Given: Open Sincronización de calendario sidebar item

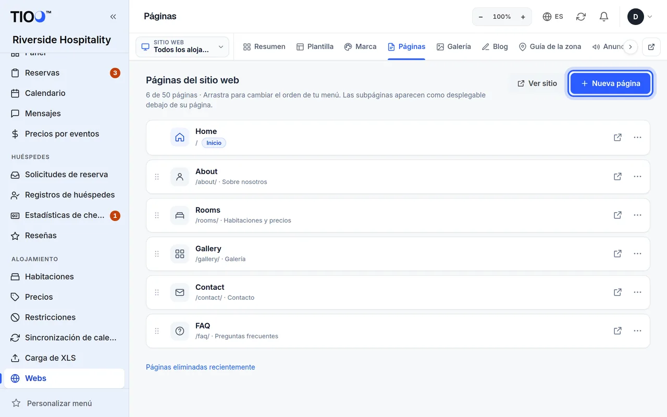Looking at the screenshot, I should coord(64,338).
